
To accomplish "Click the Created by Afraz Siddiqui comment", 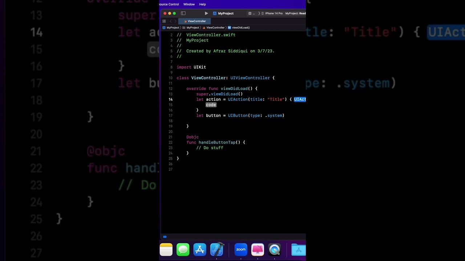I will [x=226, y=51].
